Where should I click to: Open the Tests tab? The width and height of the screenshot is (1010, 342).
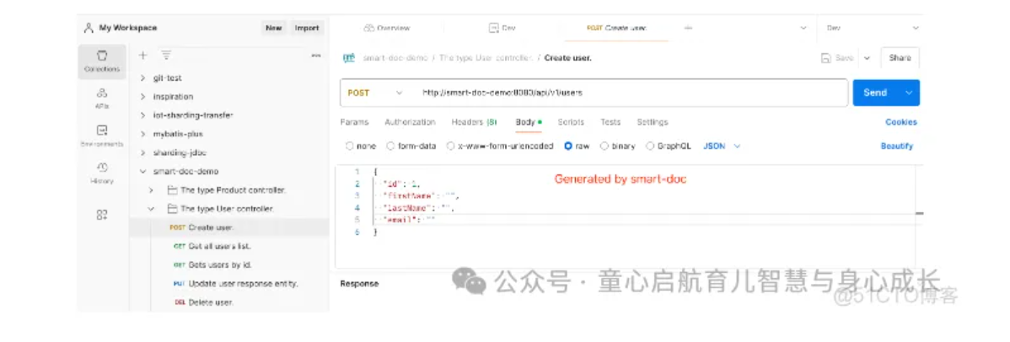(x=610, y=122)
